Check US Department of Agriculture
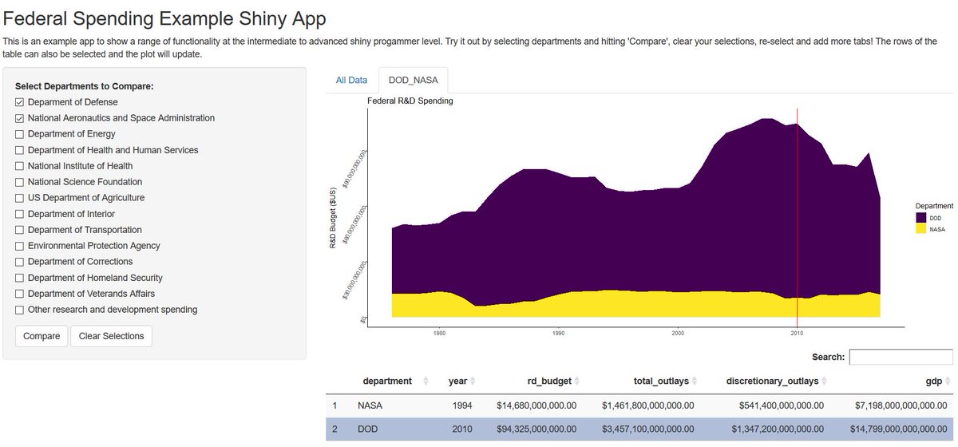958x447 pixels. pos(20,198)
